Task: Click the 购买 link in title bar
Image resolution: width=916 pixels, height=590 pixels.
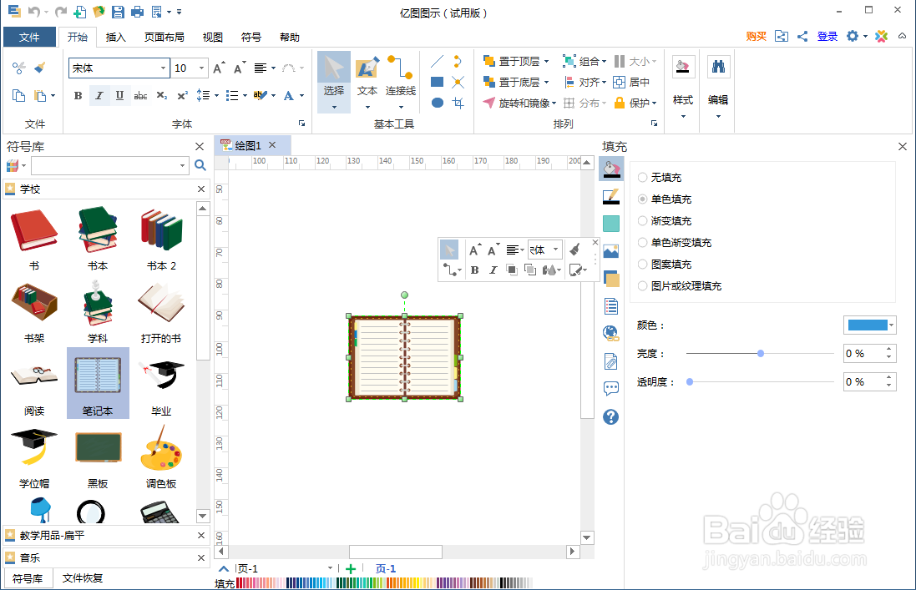Action: (754, 37)
